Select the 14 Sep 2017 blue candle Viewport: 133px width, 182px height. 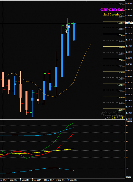pyautogui.click(x=56, y=77)
